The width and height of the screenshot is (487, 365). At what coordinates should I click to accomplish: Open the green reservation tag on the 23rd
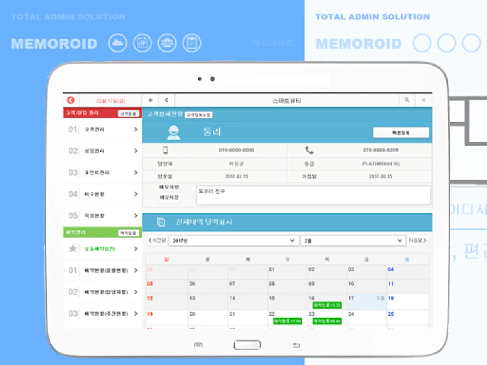pyautogui.click(x=327, y=321)
